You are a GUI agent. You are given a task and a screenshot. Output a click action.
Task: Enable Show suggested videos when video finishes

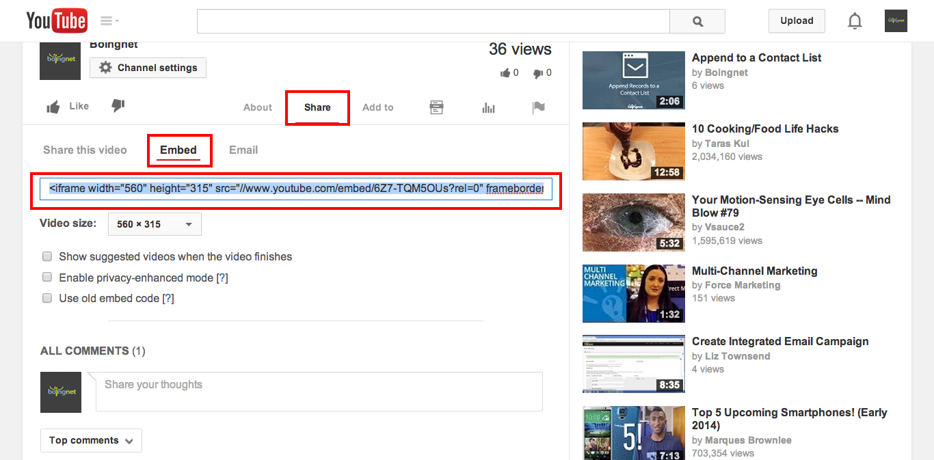(47, 257)
